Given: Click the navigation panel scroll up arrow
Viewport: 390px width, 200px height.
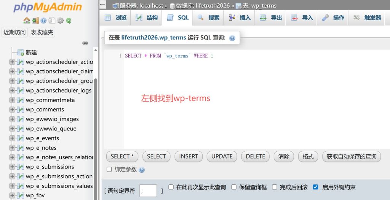Looking at the screenshot, I should click(96, 50).
